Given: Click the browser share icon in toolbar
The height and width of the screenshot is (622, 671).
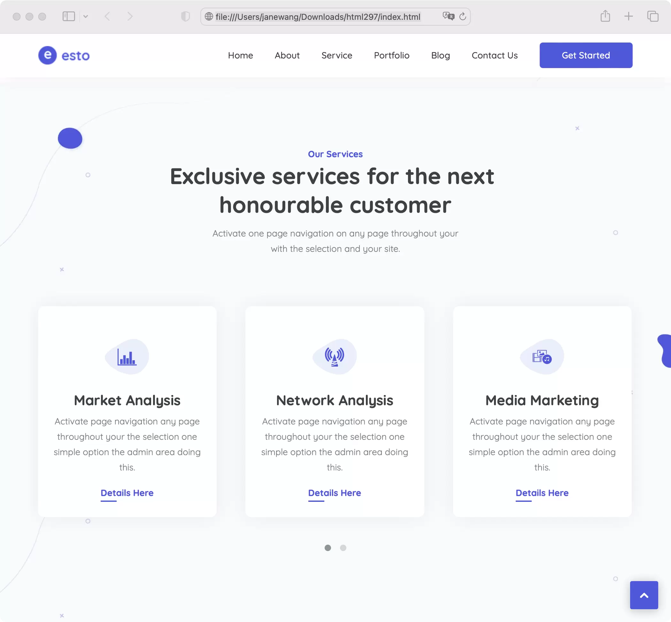Looking at the screenshot, I should tap(605, 16).
